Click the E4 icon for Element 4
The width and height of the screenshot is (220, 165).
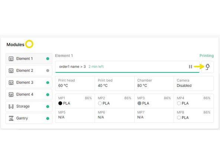coord(11,94)
